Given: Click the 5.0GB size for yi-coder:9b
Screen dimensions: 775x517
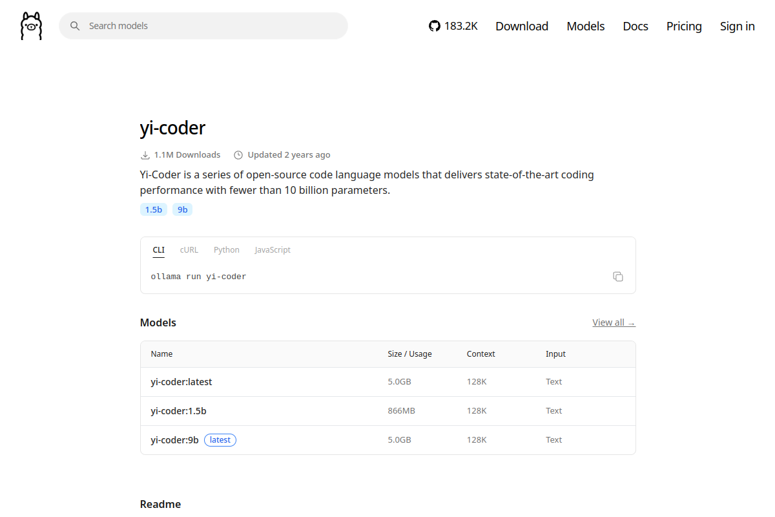Looking at the screenshot, I should click(x=399, y=440).
